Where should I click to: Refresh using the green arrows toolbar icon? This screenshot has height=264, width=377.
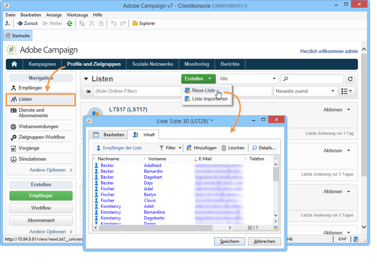69,23
